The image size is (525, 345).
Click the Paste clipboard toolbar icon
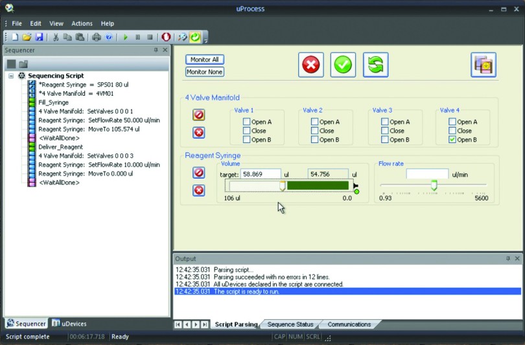[x=80, y=37]
